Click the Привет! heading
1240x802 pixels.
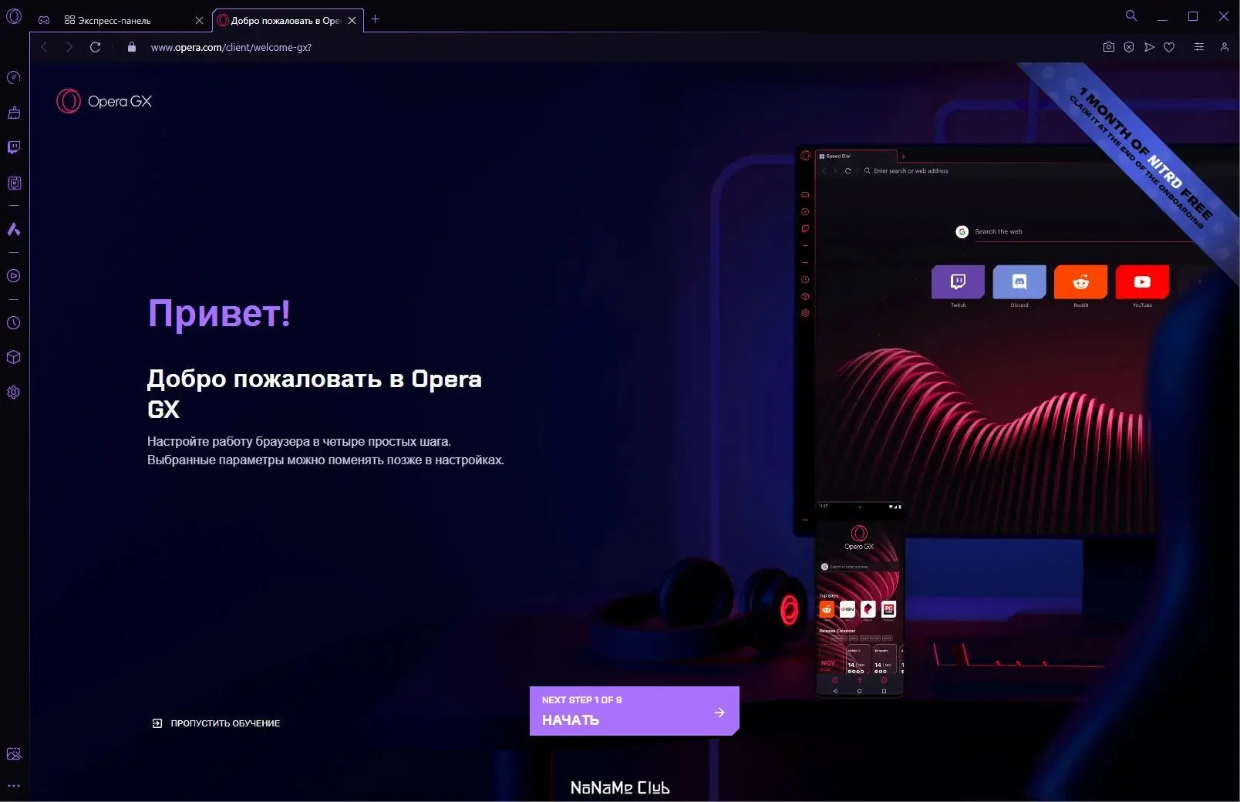(x=219, y=313)
